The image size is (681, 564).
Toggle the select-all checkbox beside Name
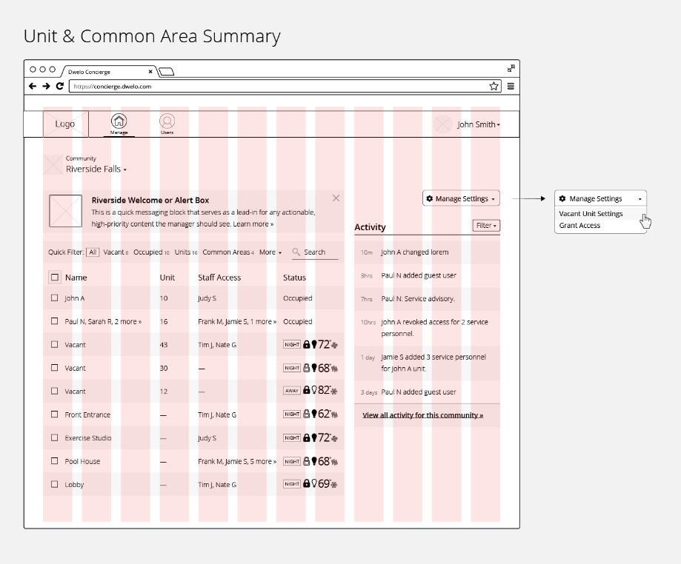[55, 278]
